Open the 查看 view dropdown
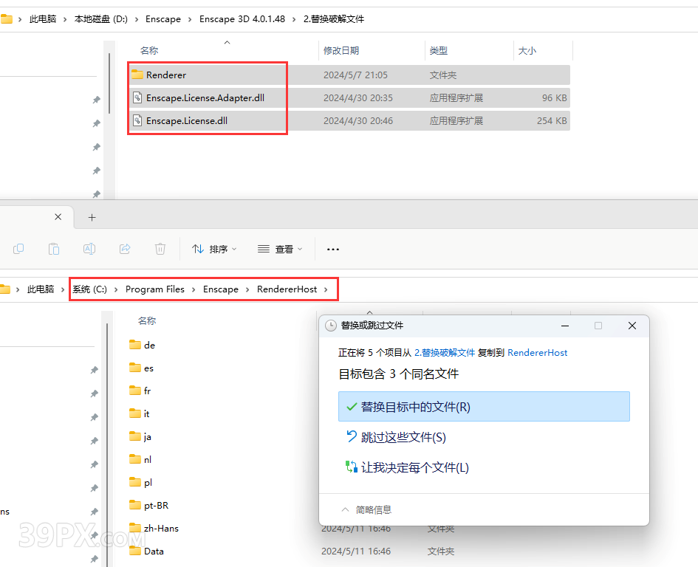 pyautogui.click(x=280, y=249)
